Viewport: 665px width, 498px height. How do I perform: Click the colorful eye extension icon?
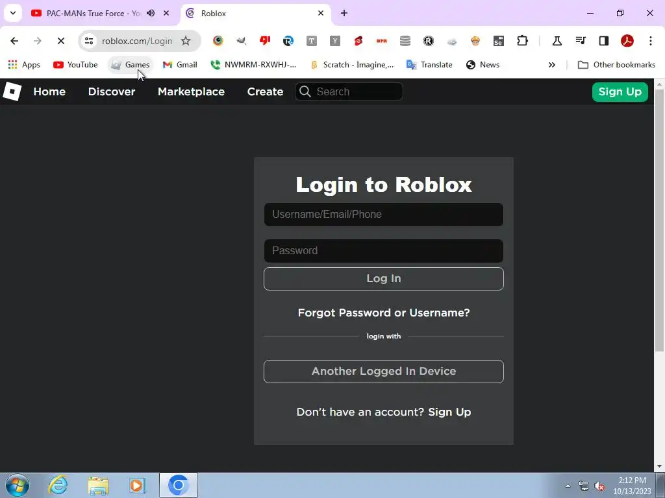coord(218,41)
